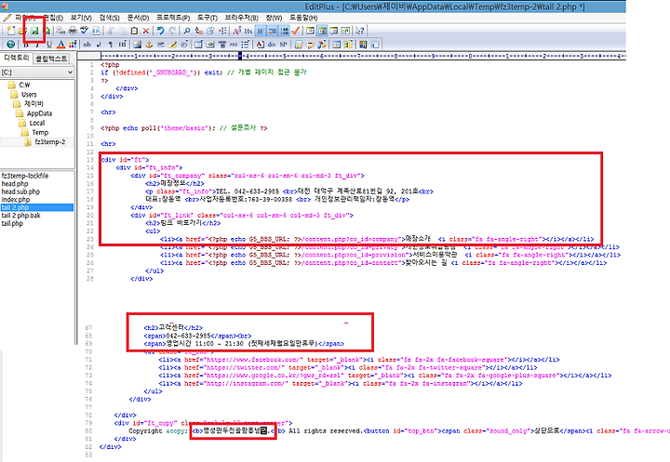Select head.php in file list
Screen dimensions: 670x462
[15, 184]
